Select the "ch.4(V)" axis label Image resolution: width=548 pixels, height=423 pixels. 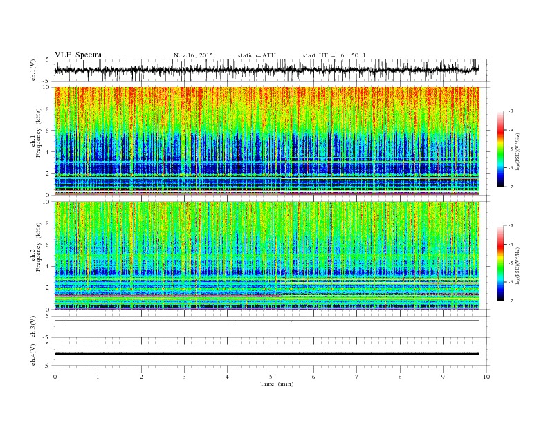tap(33, 355)
